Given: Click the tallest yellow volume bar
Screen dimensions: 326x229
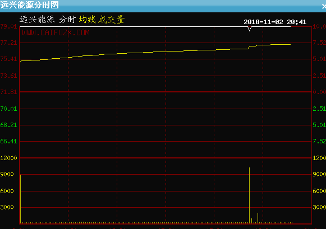Looking at the screenshot, I should (249, 195).
